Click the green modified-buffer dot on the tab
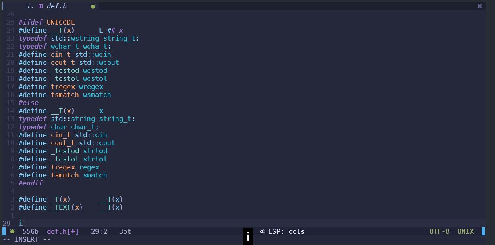The height and width of the screenshot is (245, 495). [x=93, y=6]
